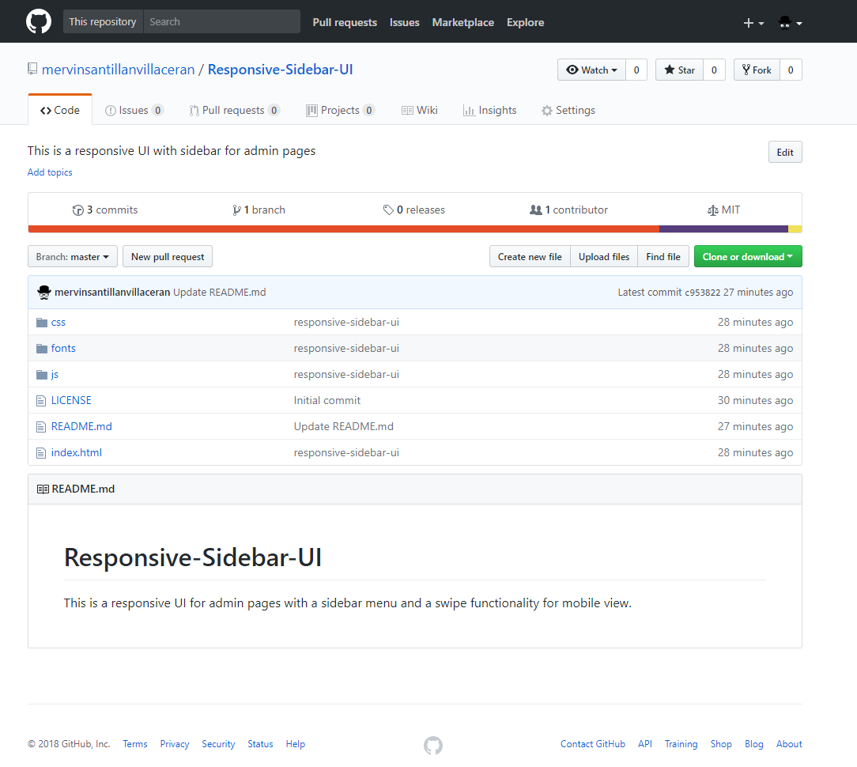
Task: Open the Branch: master dropdown
Action: pos(72,256)
